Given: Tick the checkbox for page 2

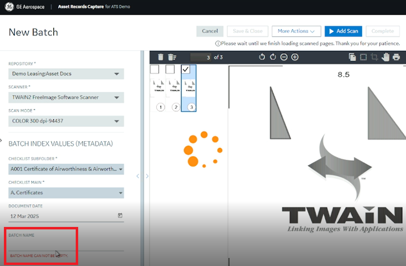Looking at the screenshot, I should [170, 69].
